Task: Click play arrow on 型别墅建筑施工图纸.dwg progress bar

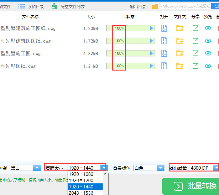Action: [151, 28]
